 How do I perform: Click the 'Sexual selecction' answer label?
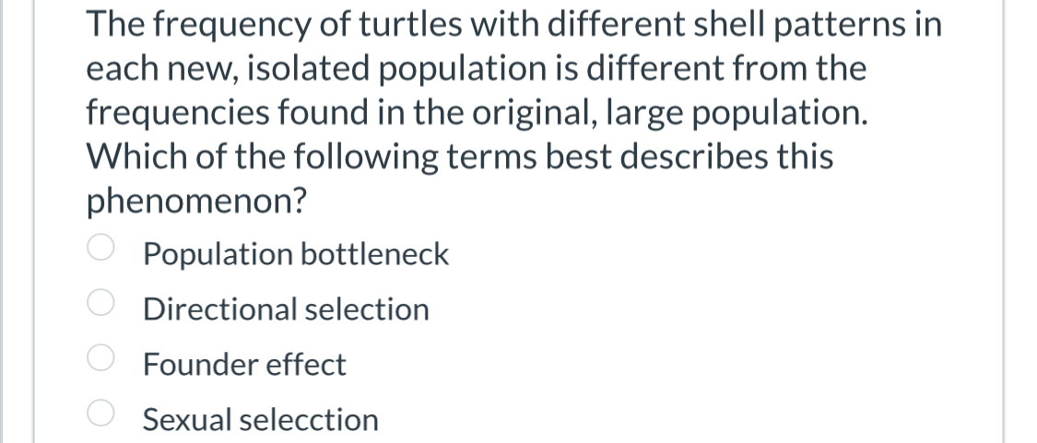261,419
